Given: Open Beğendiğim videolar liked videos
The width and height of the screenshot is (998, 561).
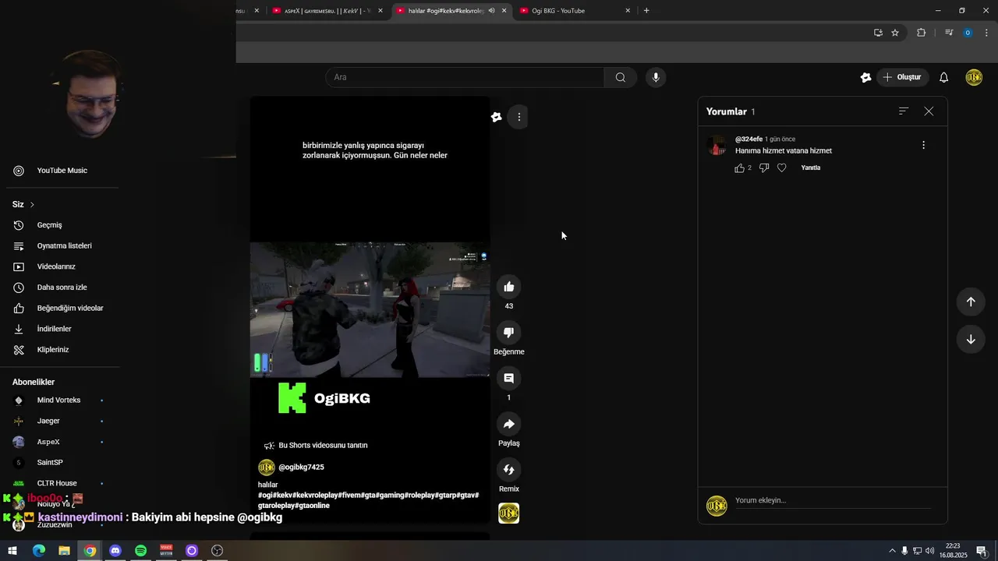Looking at the screenshot, I should pyautogui.click(x=61, y=308).
